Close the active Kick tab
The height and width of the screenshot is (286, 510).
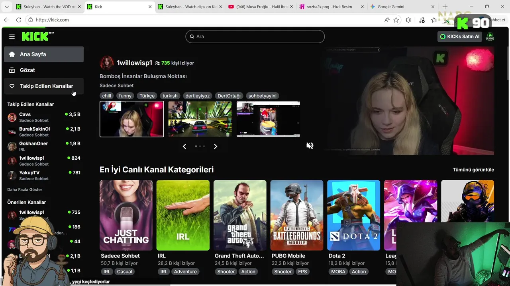(x=150, y=7)
